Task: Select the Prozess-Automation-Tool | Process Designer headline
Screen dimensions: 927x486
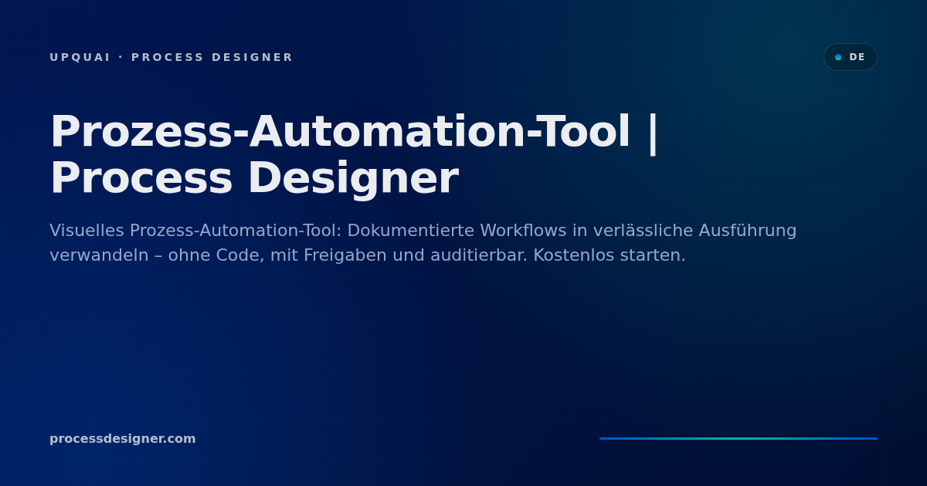Action: pos(355,154)
